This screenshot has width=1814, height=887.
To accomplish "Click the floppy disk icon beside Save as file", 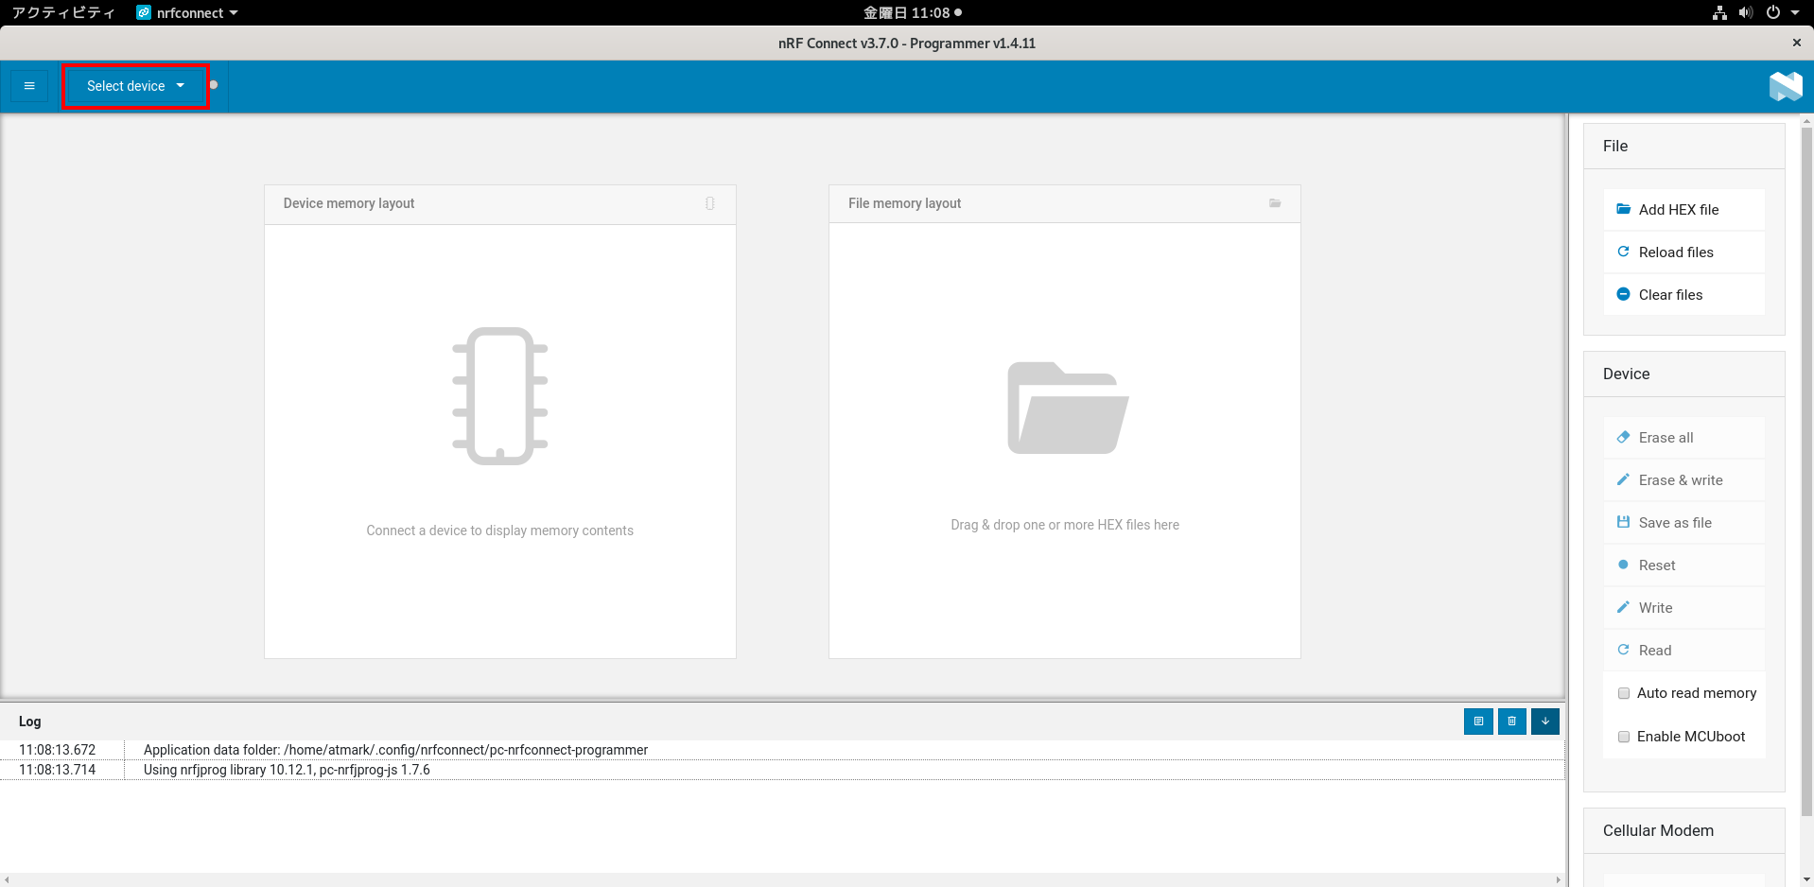I will click(1623, 522).
